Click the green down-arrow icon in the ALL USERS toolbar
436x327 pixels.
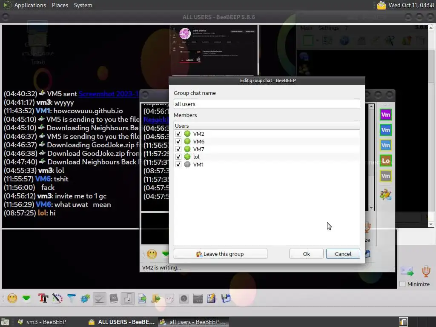pyautogui.click(x=26, y=298)
